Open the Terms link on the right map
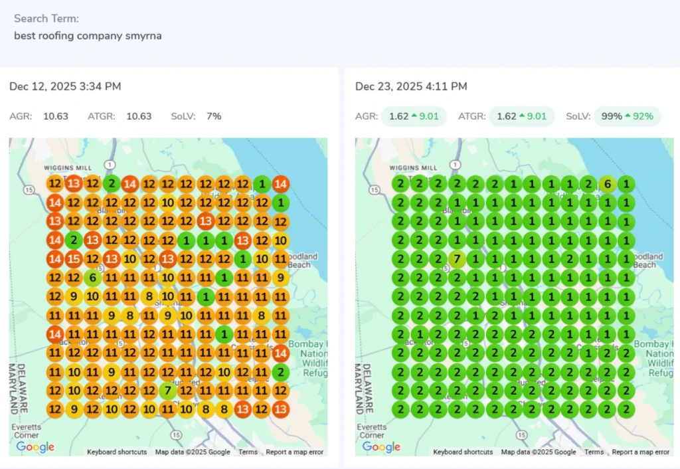 [x=594, y=452]
